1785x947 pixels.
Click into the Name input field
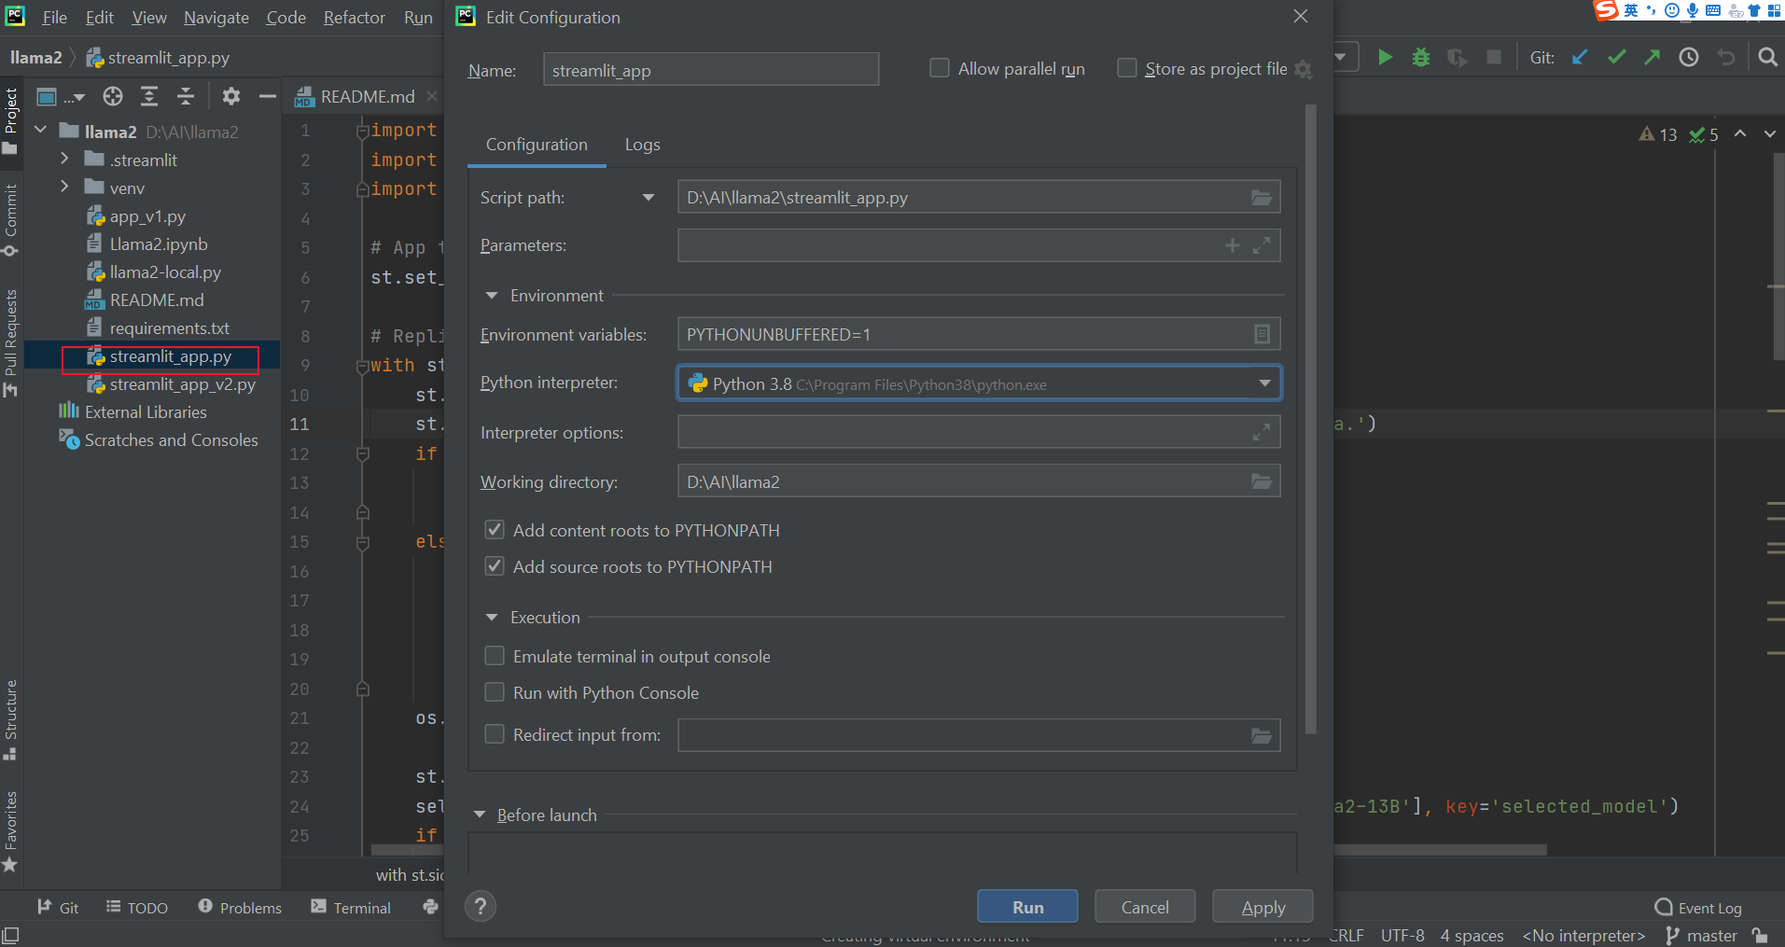[x=711, y=70]
